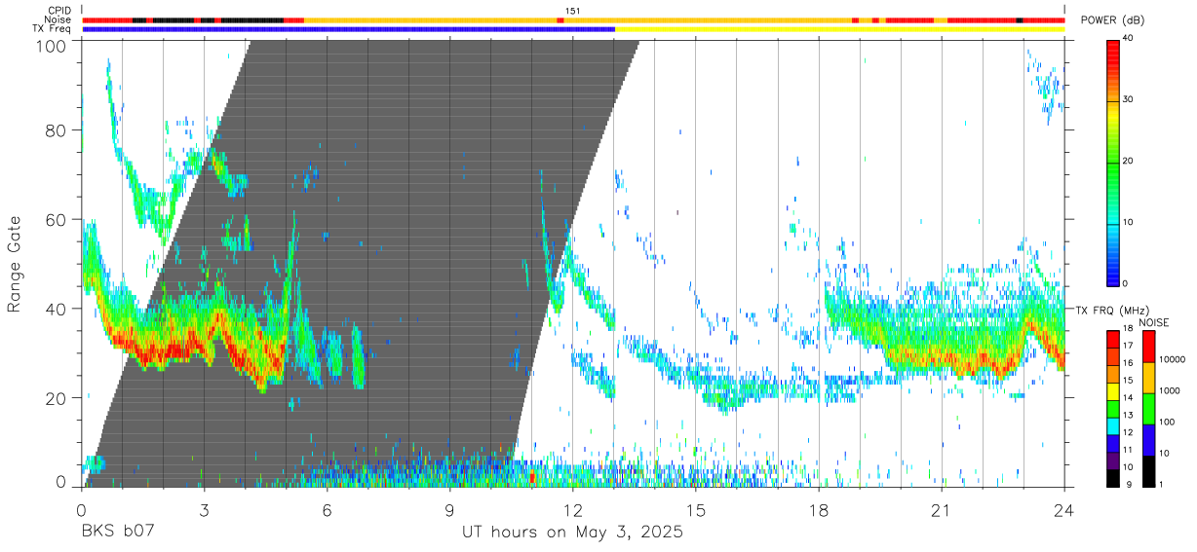Click the 'UT hours on May 3, 2025' label

point(572,533)
